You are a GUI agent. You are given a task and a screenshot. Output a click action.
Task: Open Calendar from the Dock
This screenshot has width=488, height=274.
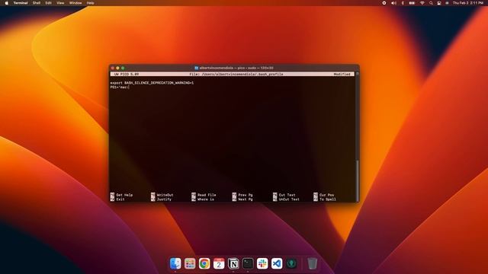pyautogui.click(x=219, y=263)
